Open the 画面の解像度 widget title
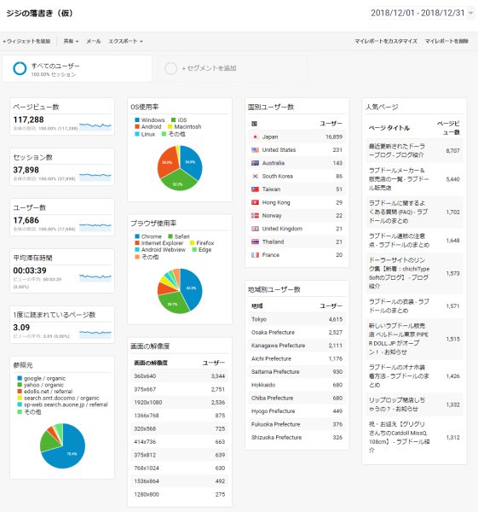478x512 pixels. (x=150, y=346)
